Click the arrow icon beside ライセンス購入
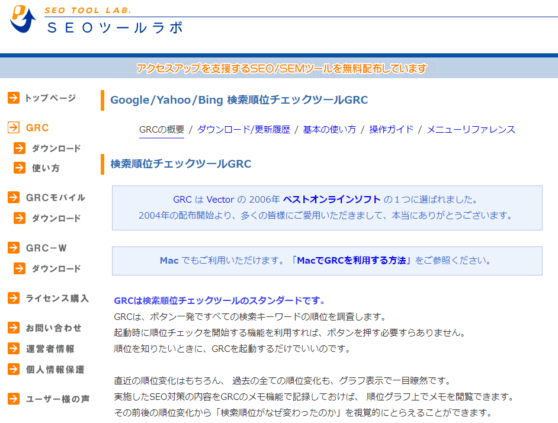The height and width of the screenshot is (423, 558). pos(14,298)
